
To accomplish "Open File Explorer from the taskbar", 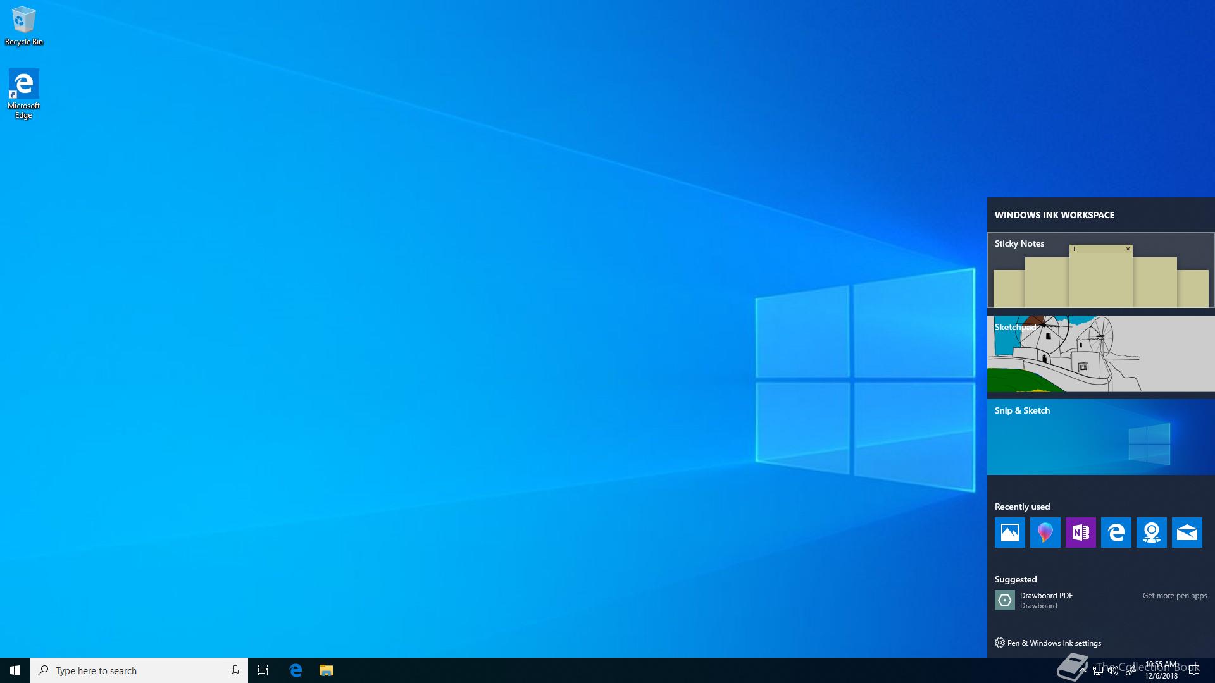I will [326, 670].
